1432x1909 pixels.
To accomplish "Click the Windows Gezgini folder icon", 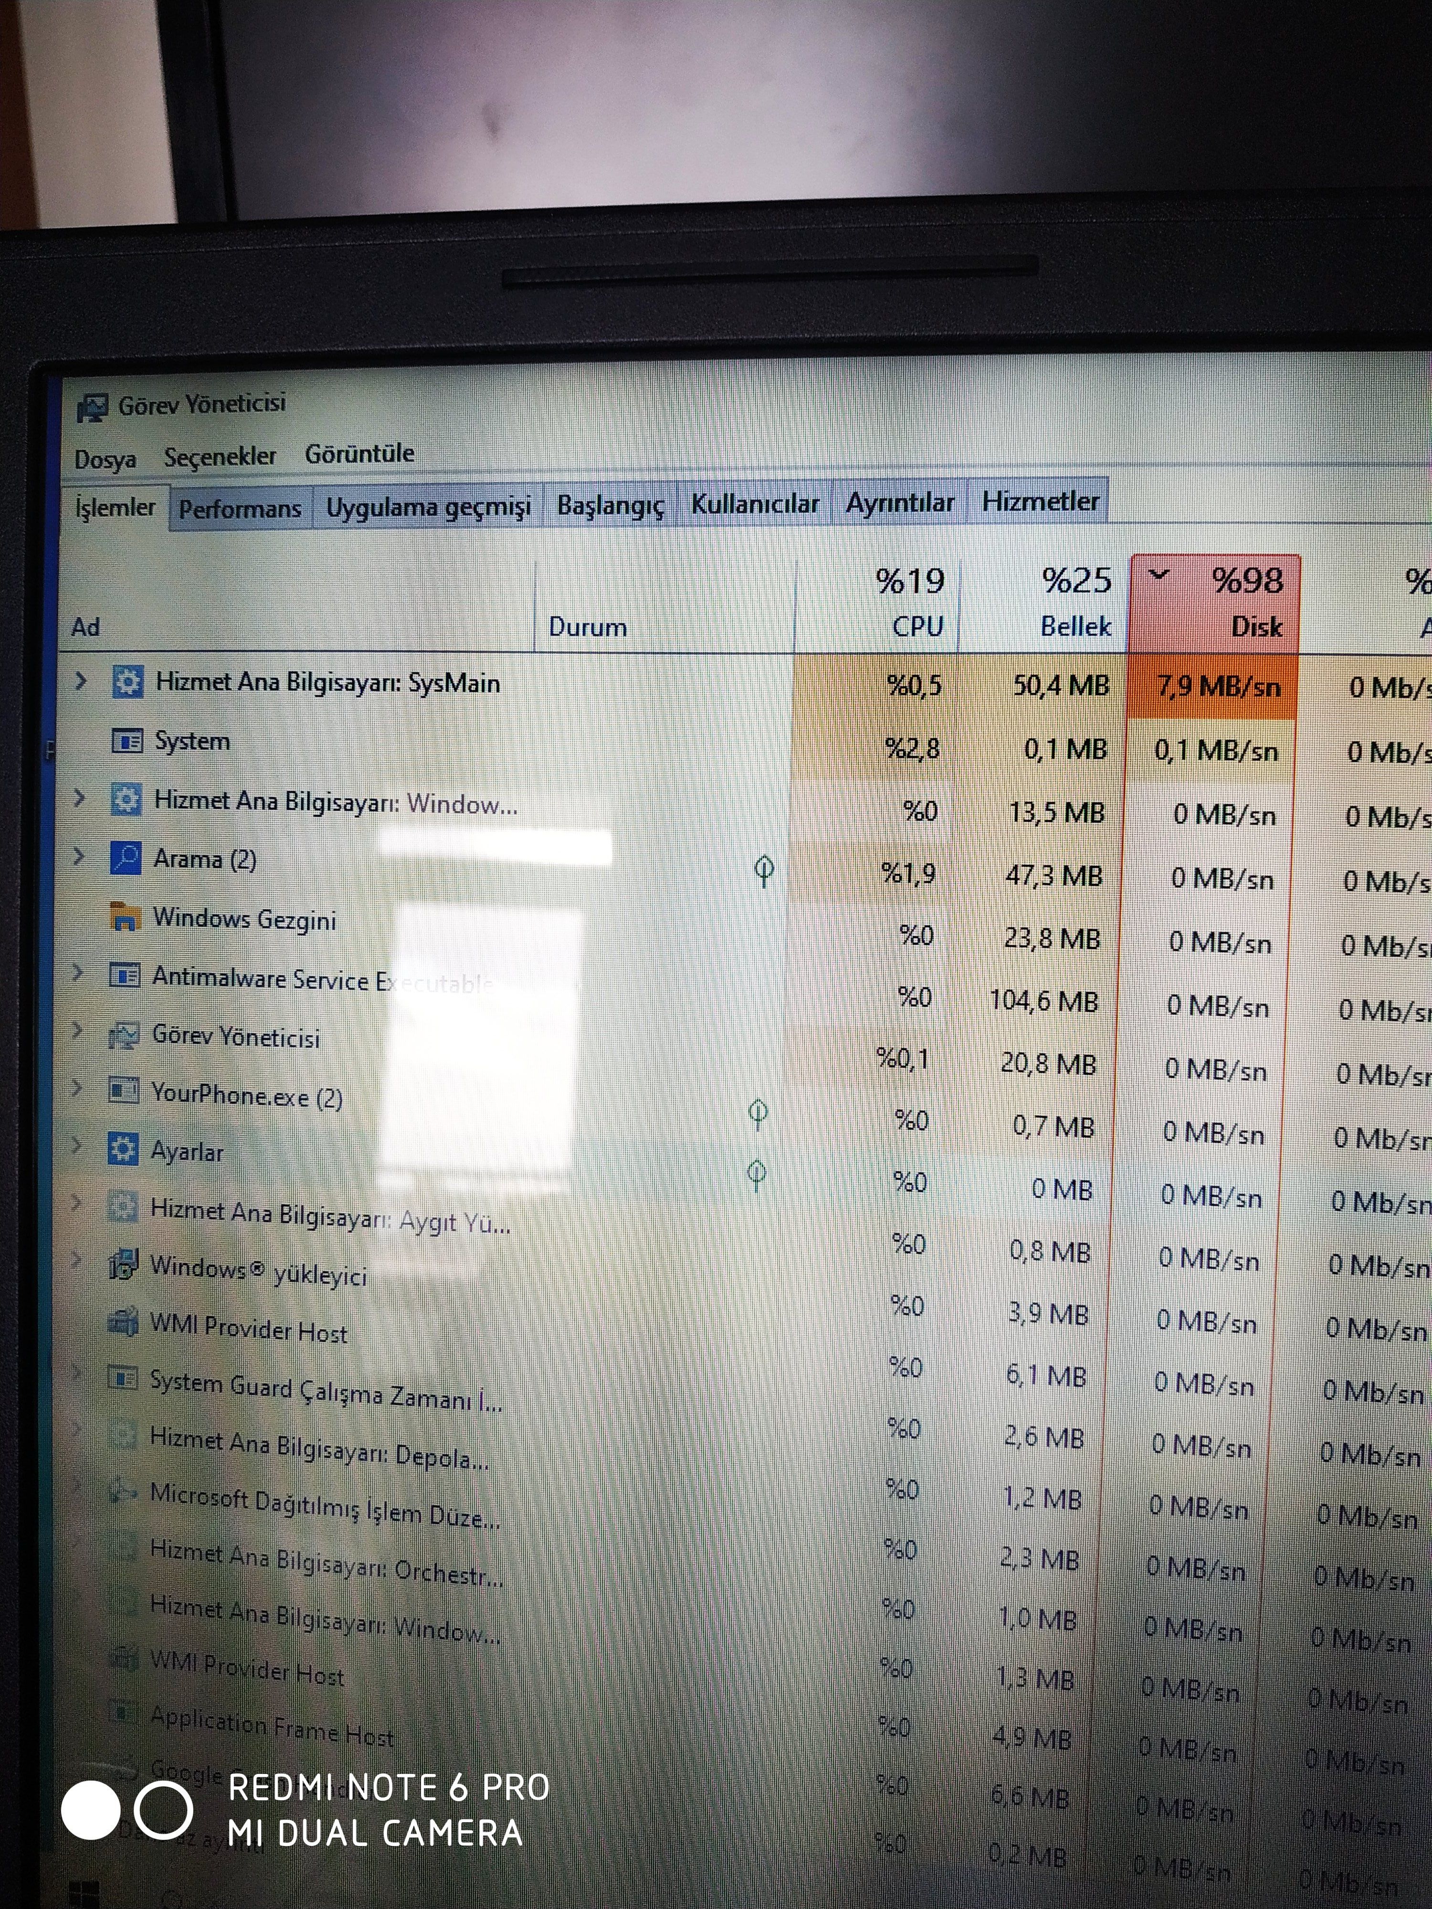I will pos(125,916).
